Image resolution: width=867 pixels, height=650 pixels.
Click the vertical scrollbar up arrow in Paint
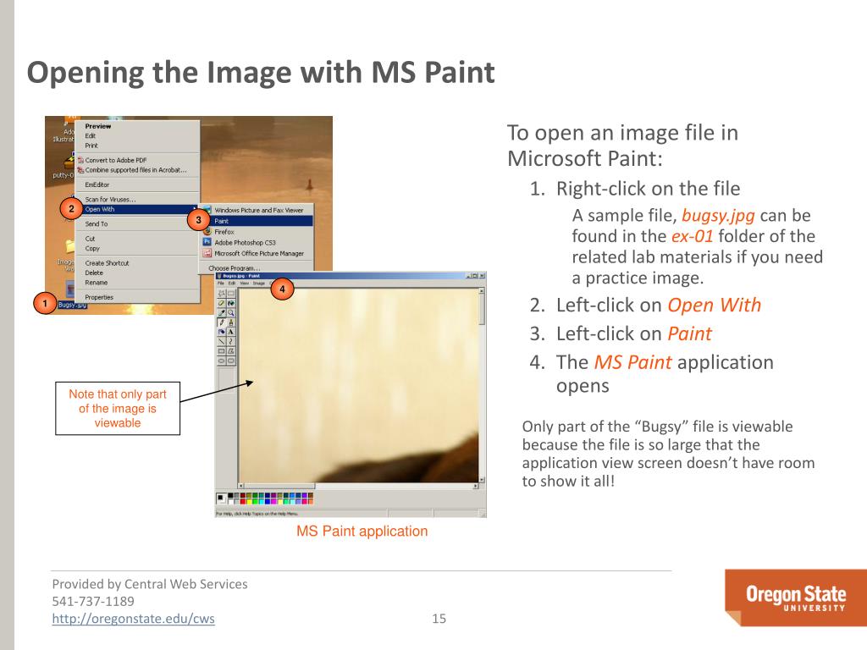[482, 291]
